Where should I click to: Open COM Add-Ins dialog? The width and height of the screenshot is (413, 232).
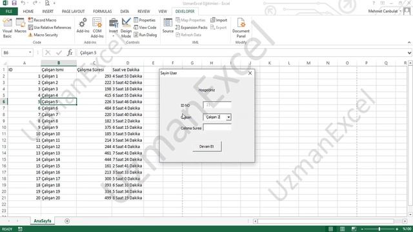tap(97, 28)
